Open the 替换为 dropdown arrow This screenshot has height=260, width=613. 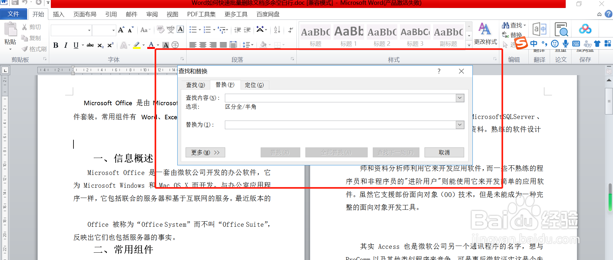pos(460,125)
